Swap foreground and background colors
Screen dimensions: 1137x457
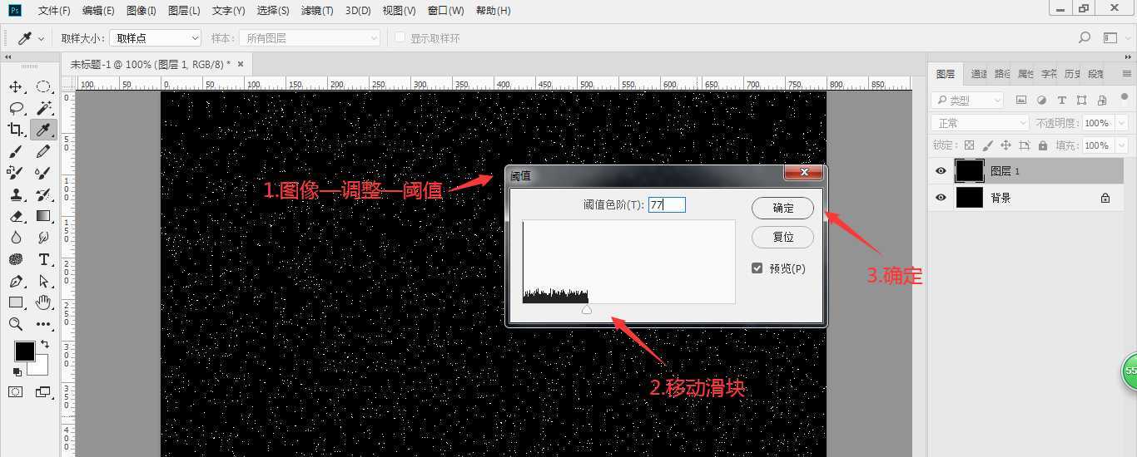(x=45, y=344)
